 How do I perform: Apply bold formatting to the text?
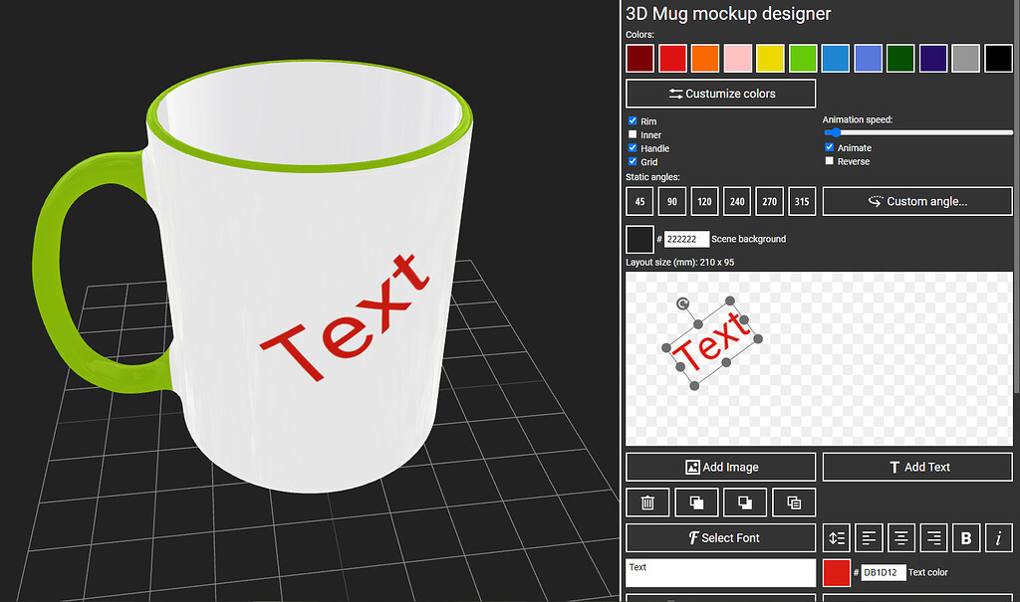click(966, 537)
